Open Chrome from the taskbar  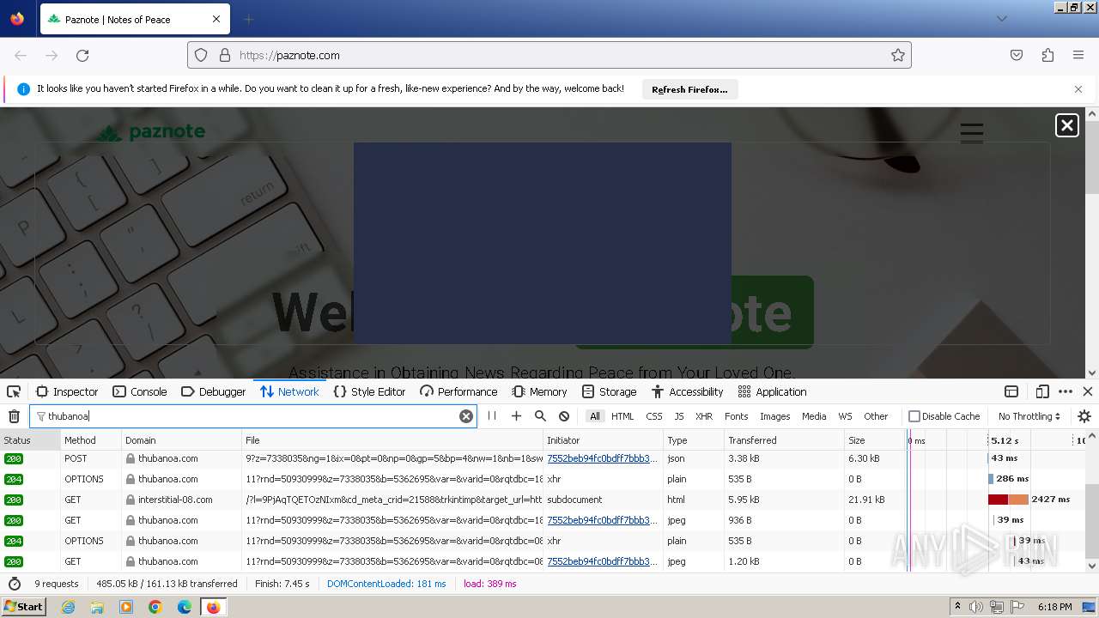[x=155, y=607]
